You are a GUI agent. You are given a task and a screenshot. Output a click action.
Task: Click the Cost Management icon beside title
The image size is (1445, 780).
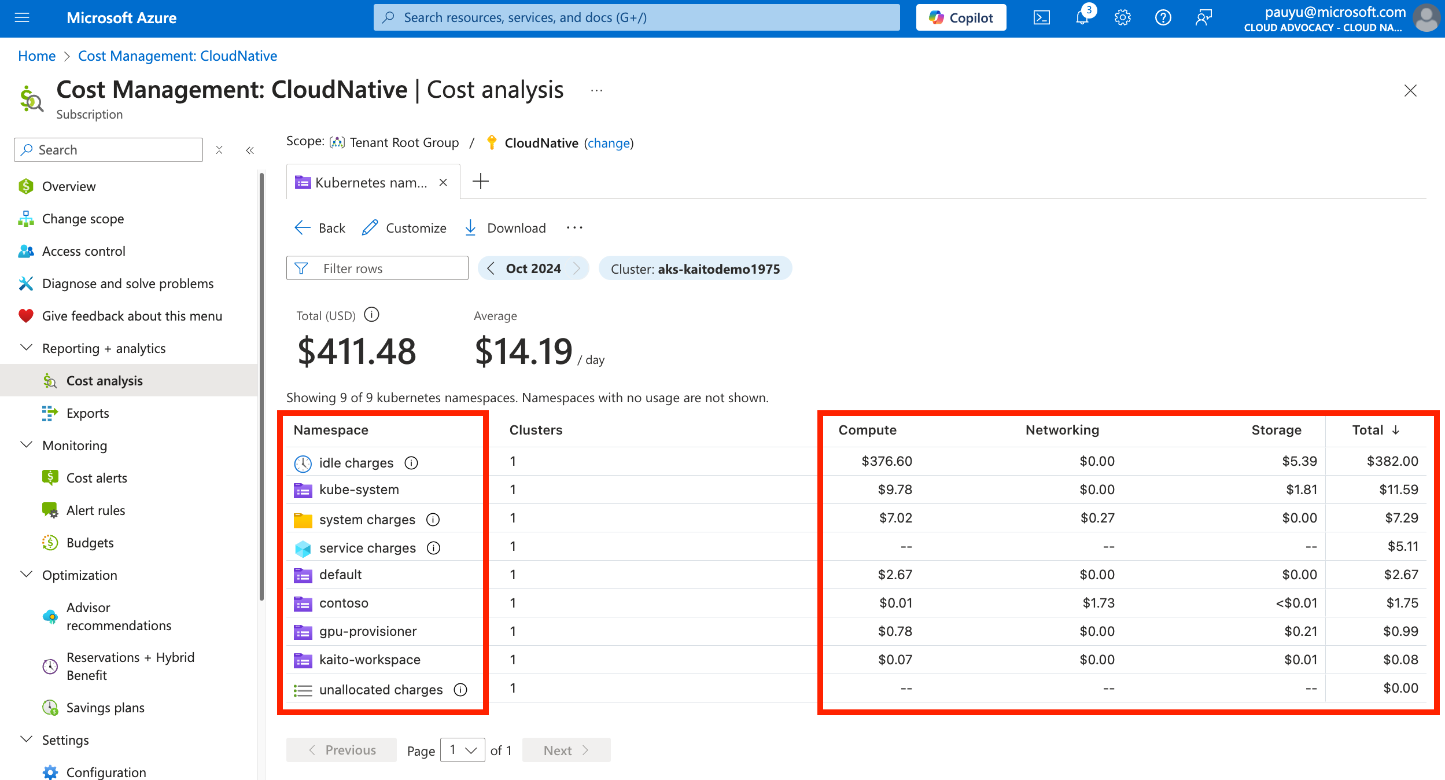[31, 98]
